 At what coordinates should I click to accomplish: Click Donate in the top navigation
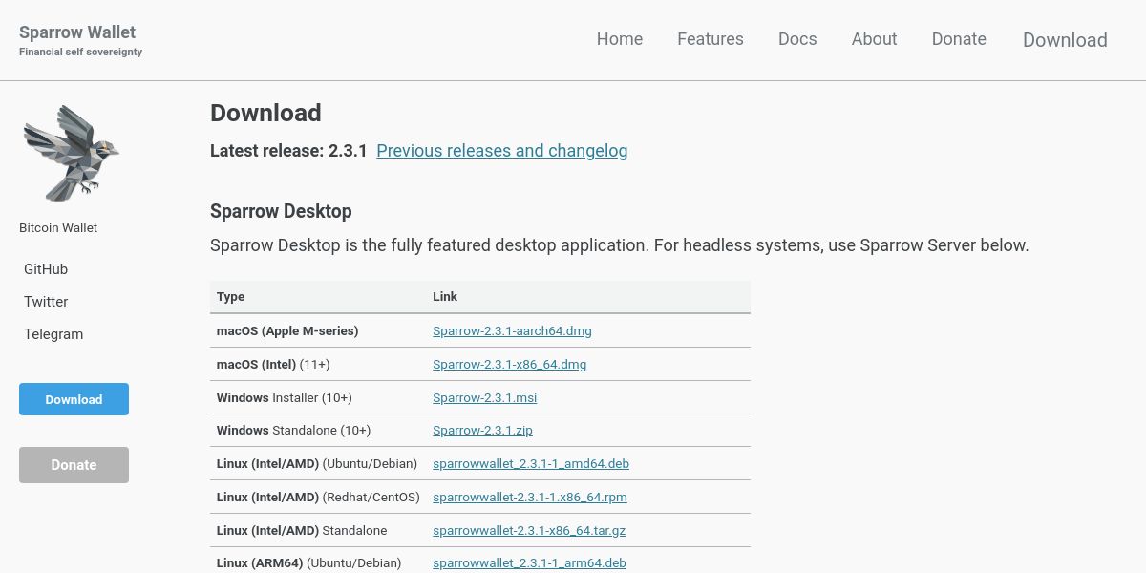click(x=959, y=39)
